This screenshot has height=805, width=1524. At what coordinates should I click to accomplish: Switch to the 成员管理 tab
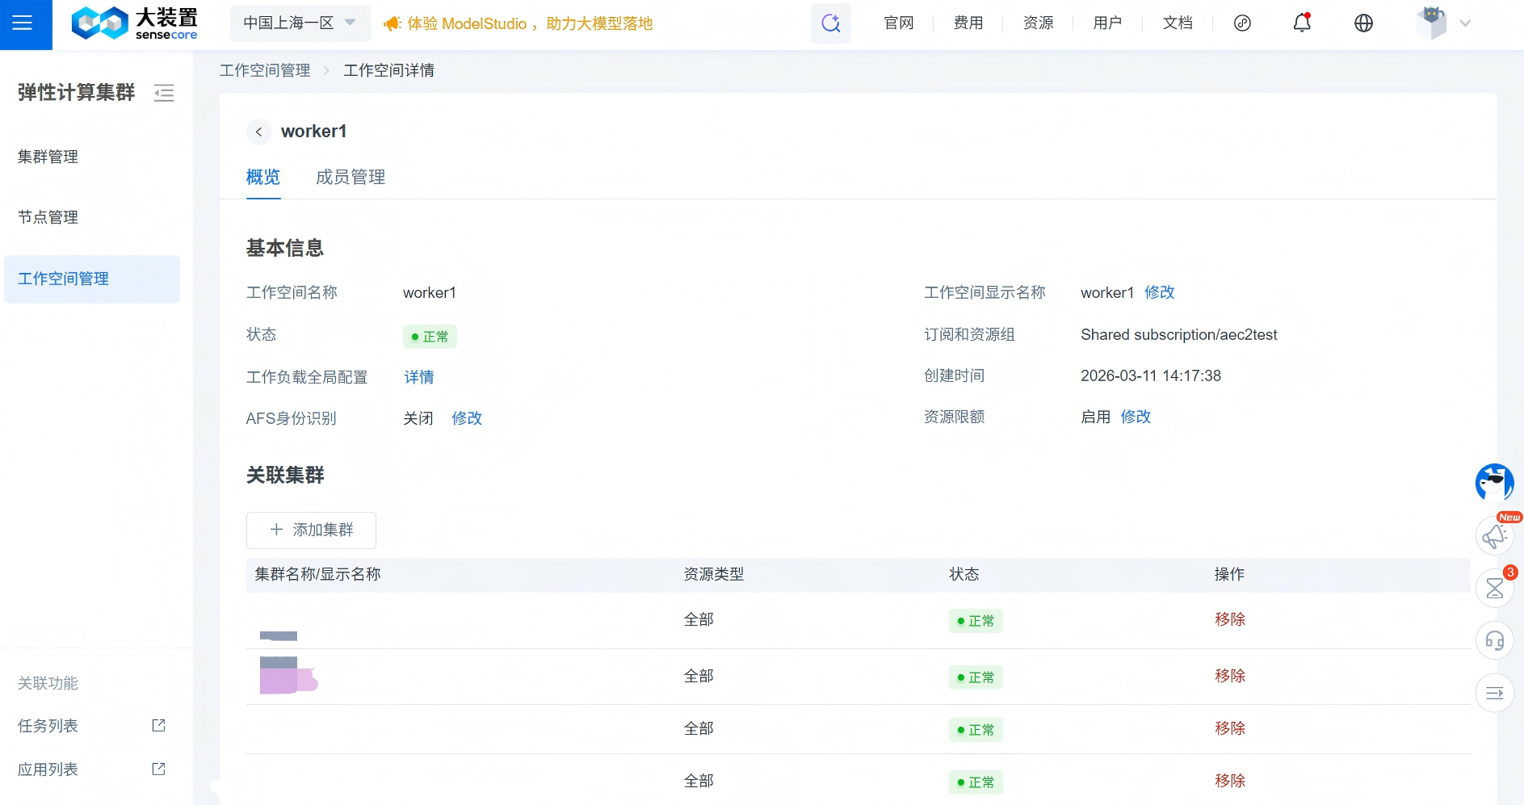point(350,177)
